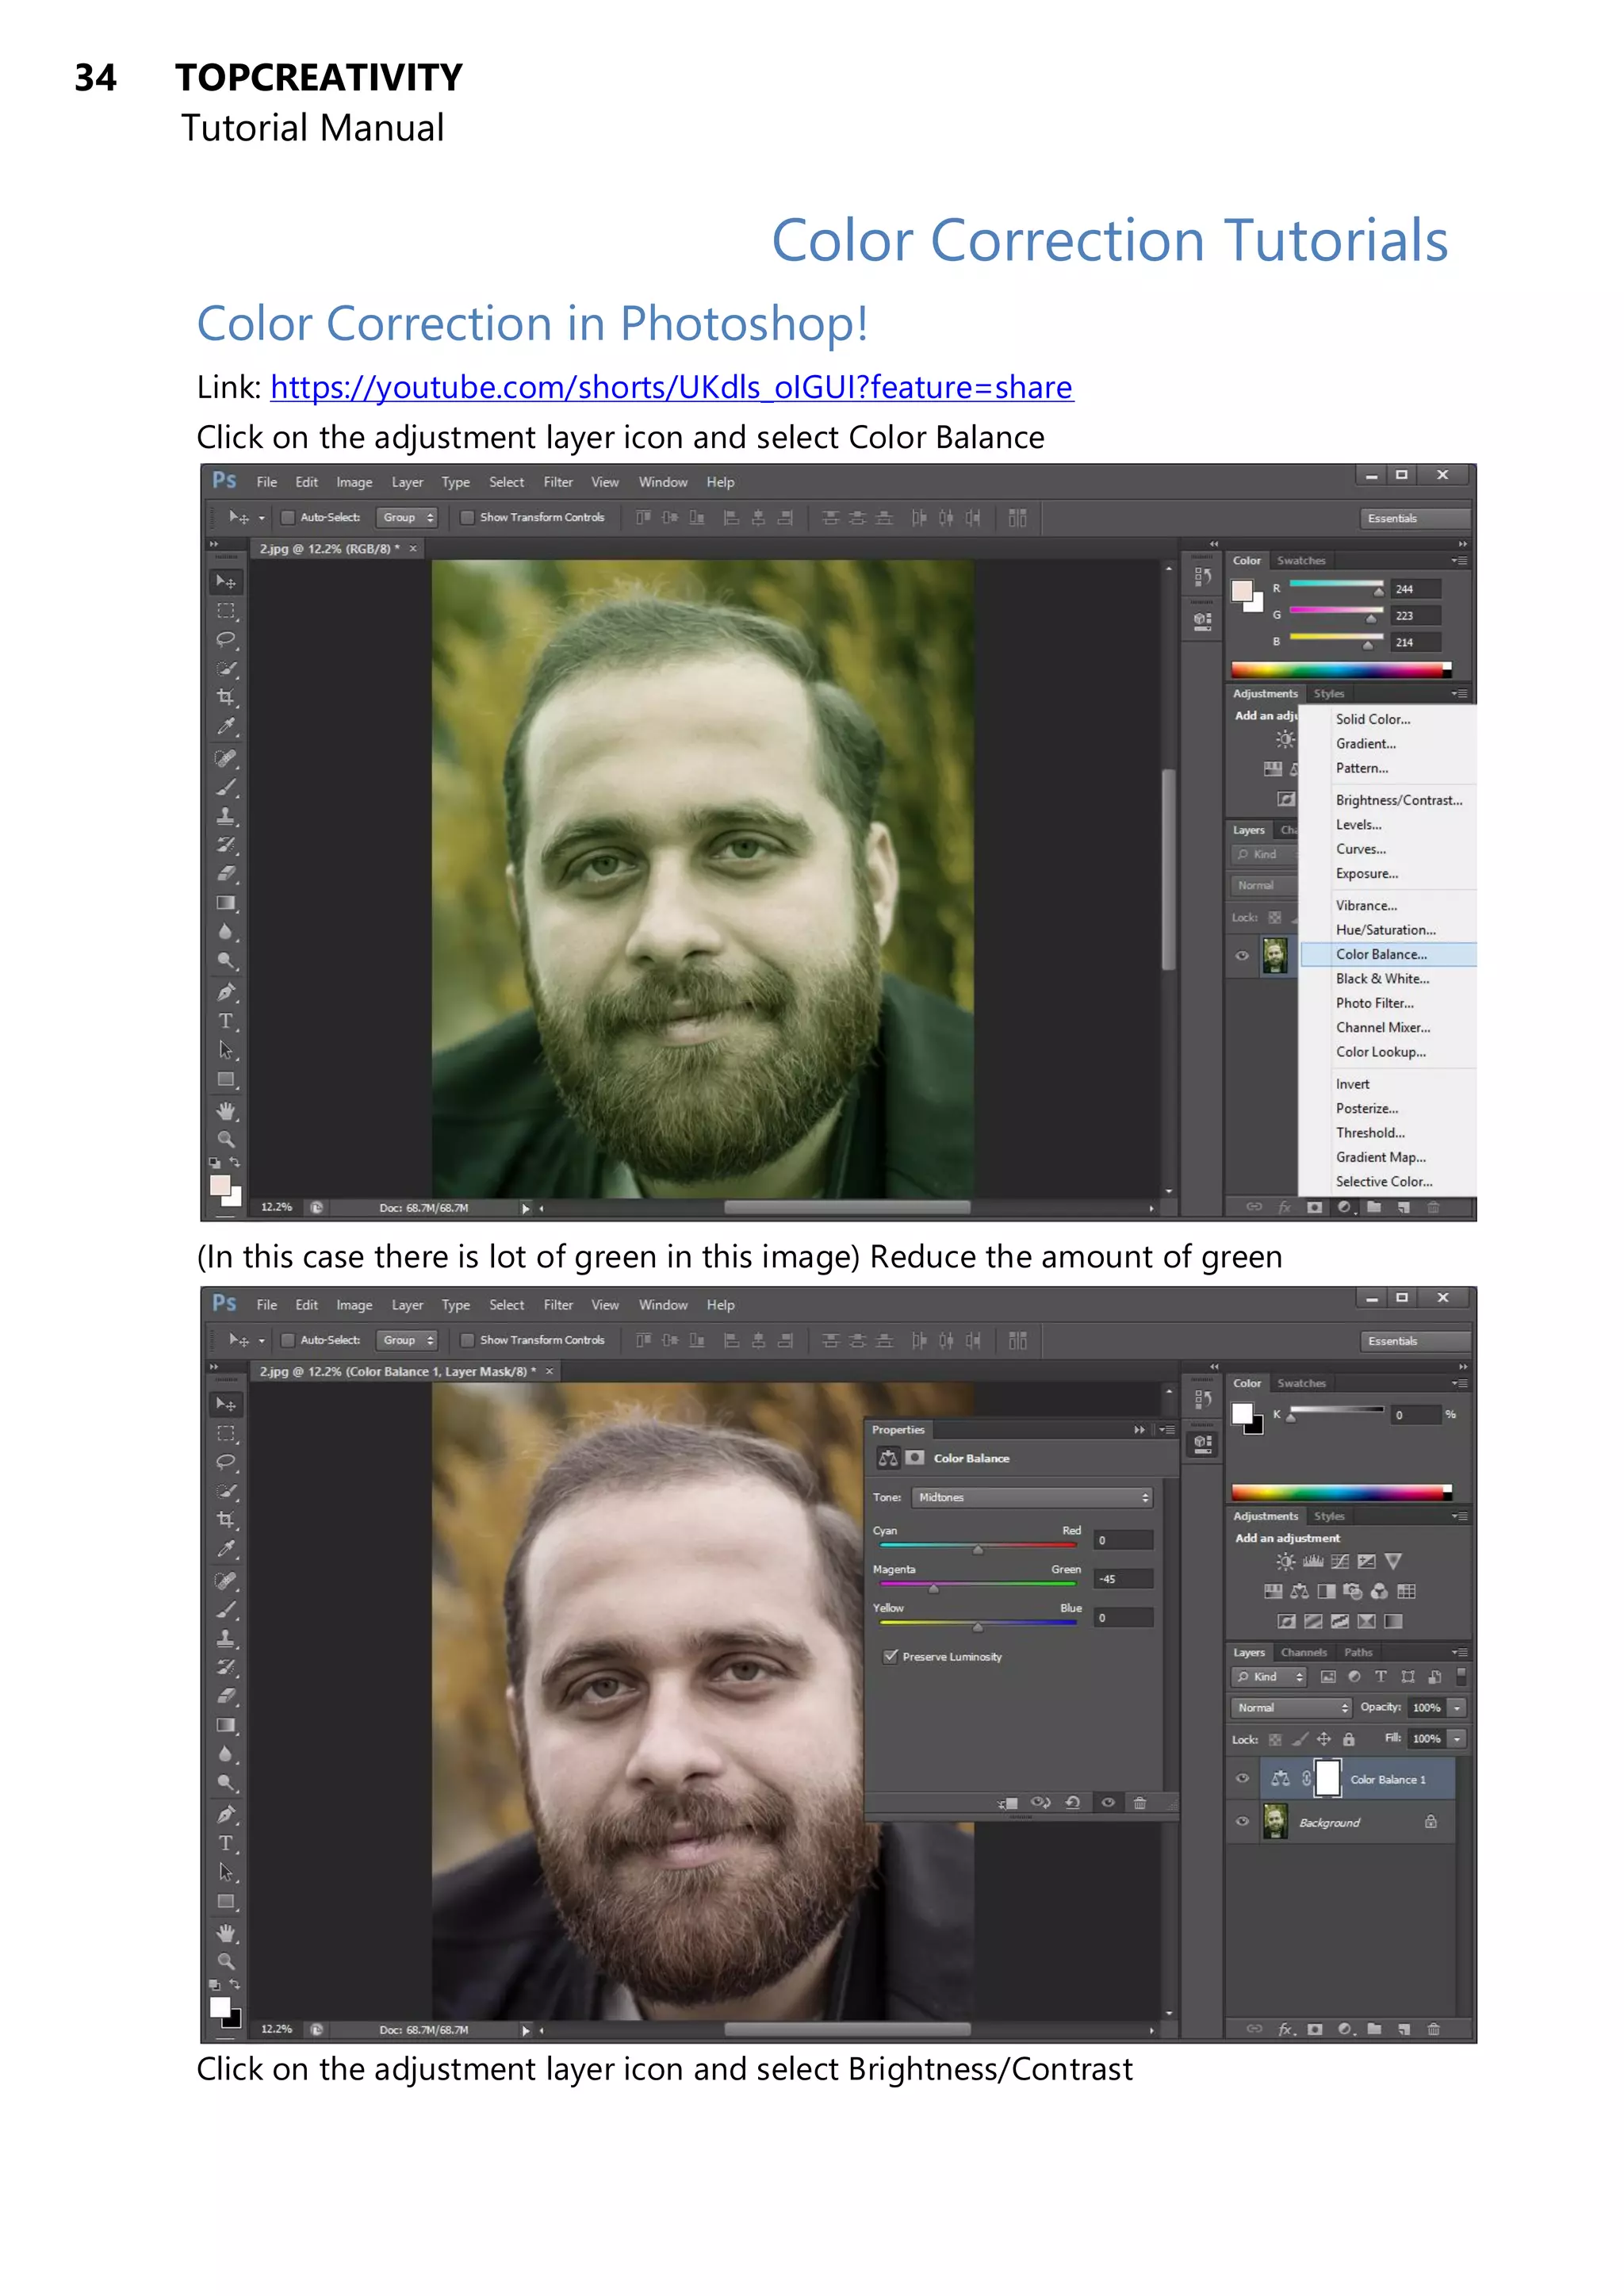
Task: Open the YouTube shorts tutorial link
Action: tap(672, 387)
